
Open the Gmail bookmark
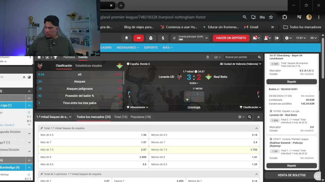click(251, 27)
